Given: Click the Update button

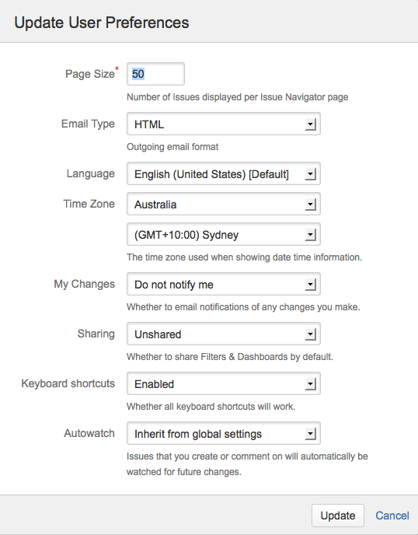Looking at the screenshot, I should 338,516.
